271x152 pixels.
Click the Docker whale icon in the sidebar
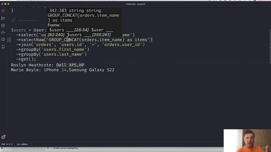click(3, 33)
